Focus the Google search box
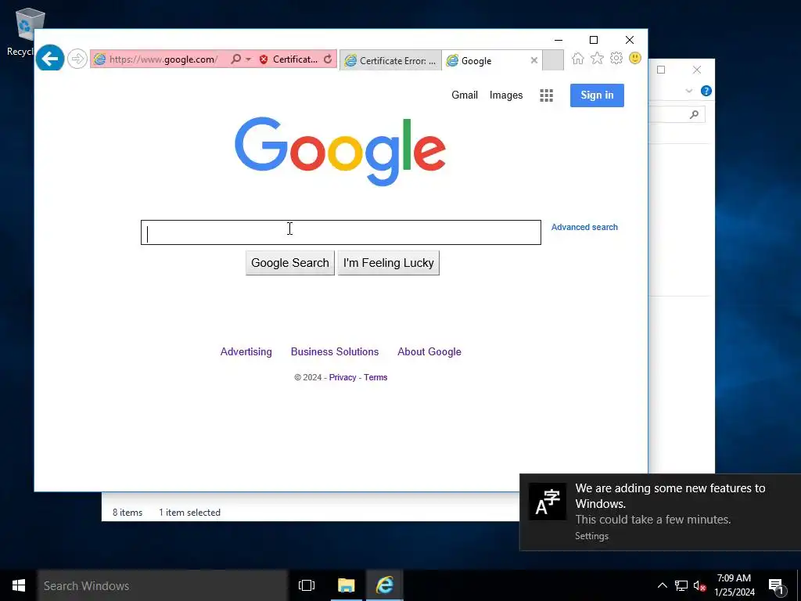Viewport: 801px width, 601px height. click(x=341, y=232)
